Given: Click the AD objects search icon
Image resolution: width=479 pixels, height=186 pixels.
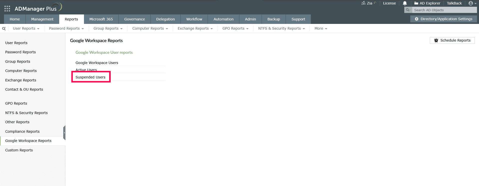Looking at the screenshot, I should 408,10.
